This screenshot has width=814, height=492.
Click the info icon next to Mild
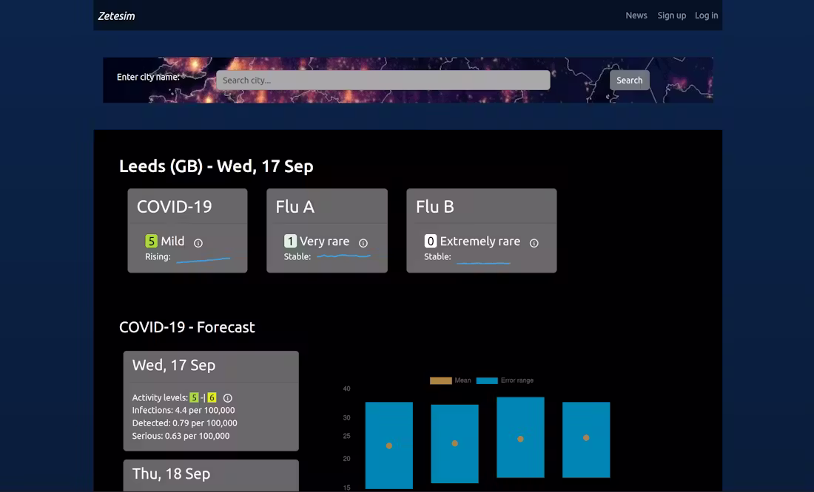tap(198, 243)
